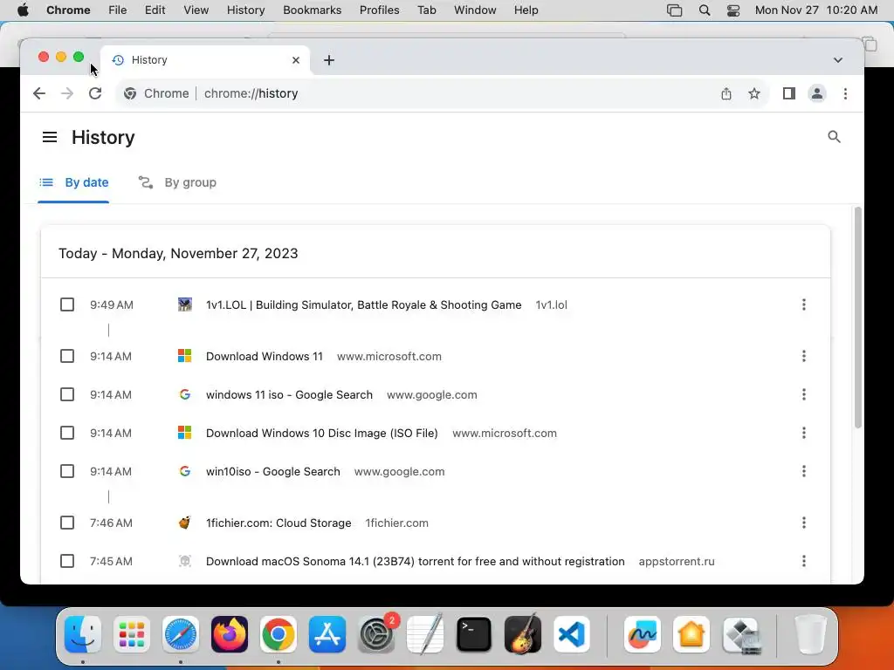Screen dimensions: 894x670
Task: Open GarageBand from the Dock
Action: [523, 634]
